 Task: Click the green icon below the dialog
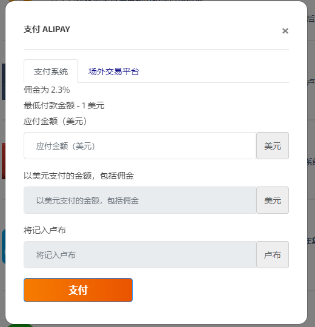coord(20,325)
